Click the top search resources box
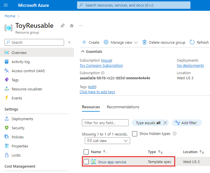 [x=134, y=5]
